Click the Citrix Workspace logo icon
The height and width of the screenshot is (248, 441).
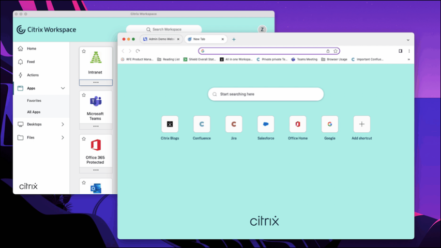[21, 29]
